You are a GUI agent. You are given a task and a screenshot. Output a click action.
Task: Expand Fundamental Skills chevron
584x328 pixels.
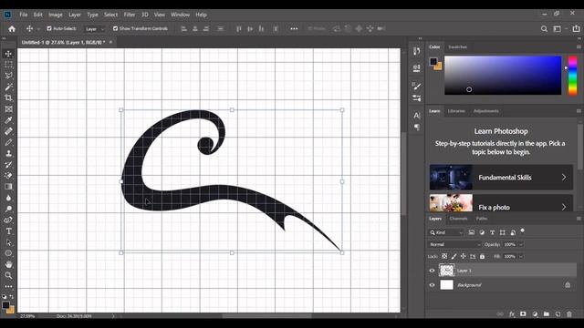tap(564, 178)
